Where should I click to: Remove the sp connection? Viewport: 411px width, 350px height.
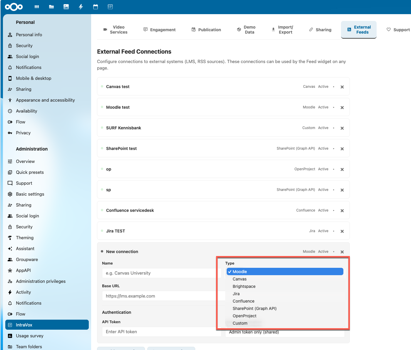pyautogui.click(x=342, y=190)
